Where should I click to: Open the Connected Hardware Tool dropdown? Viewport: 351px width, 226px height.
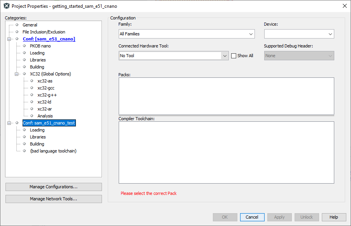tap(225, 56)
